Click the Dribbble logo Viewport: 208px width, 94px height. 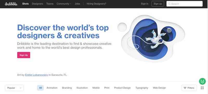tap(11, 4)
